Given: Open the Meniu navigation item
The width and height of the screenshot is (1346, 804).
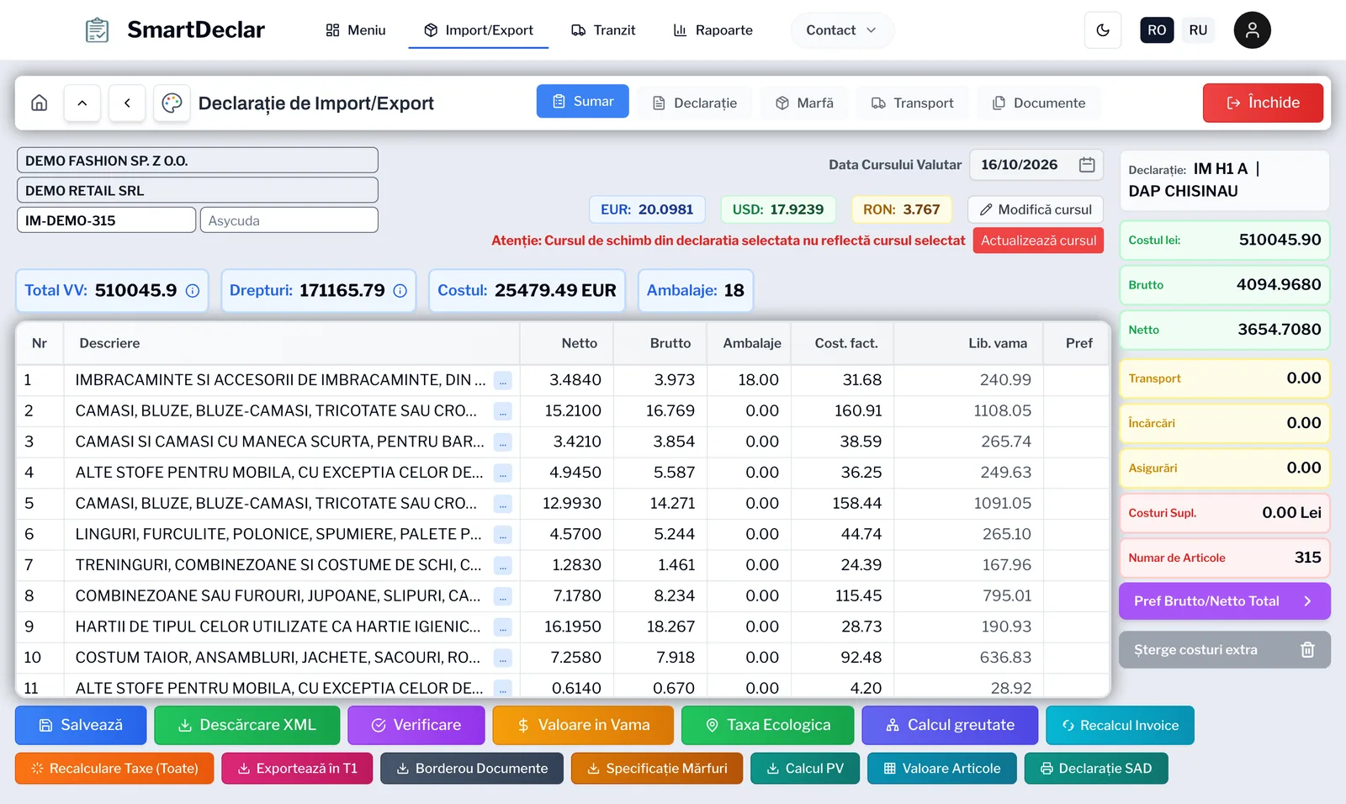Looking at the screenshot, I should pyautogui.click(x=355, y=30).
